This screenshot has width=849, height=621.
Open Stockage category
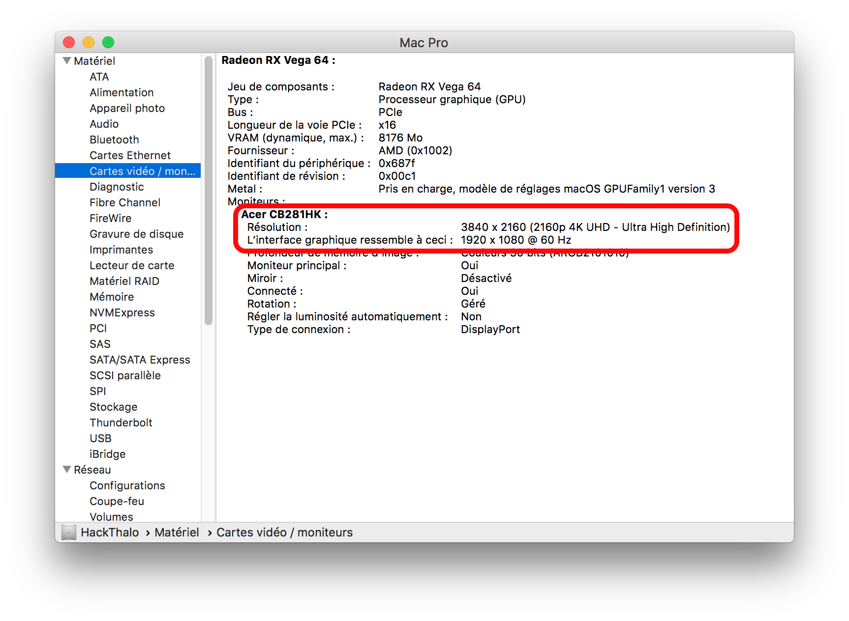113,407
